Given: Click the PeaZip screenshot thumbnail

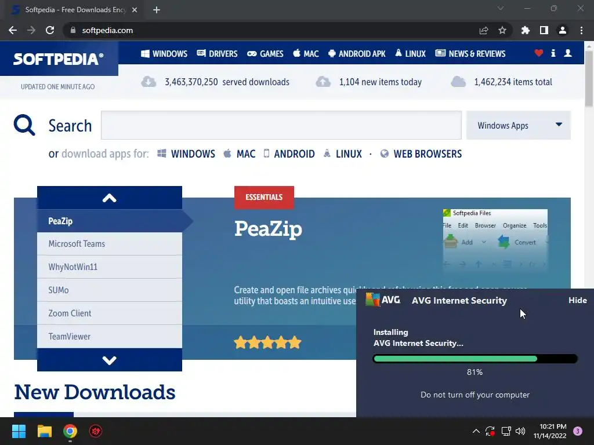Looking at the screenshot, I should click(495, 239).
